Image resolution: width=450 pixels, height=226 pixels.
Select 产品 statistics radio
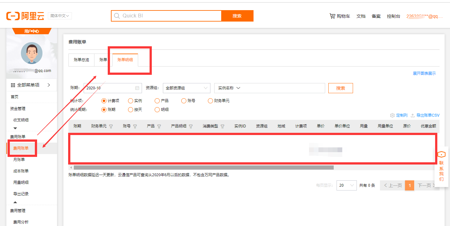coord(157,101)
